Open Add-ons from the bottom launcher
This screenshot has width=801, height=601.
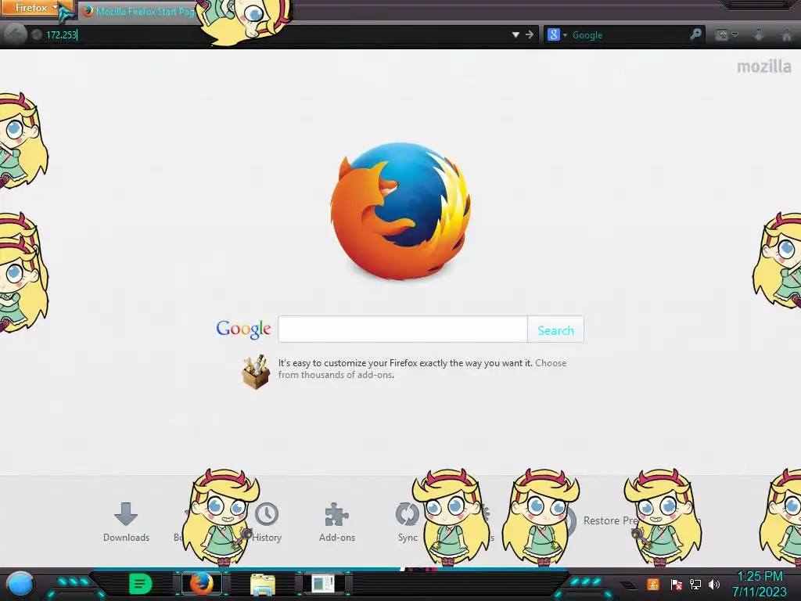click(x=336, y=522)
